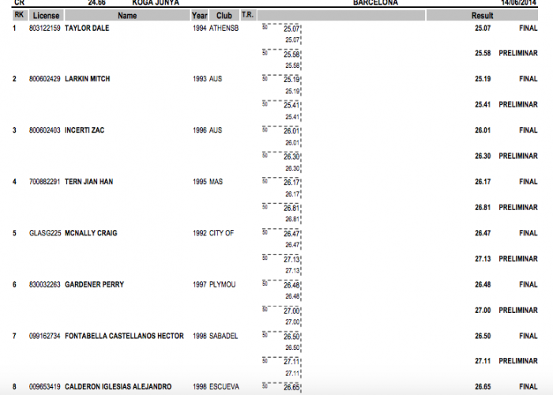The width and height of the screenshot is (553, 395).
Task: Click club ATHENSB
Action: pyautogui.click(x=224, y=28)
